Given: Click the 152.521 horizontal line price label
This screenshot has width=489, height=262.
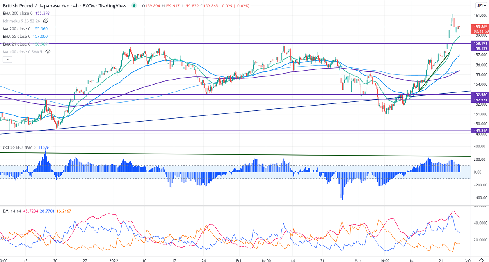Looking at the screenshot, I should click(x=480, y=100).
